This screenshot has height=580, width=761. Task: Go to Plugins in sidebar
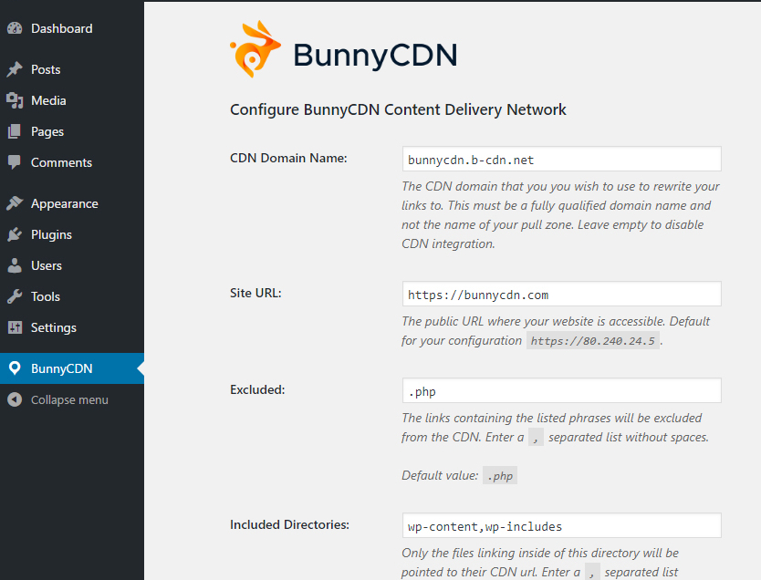pyautogui.click(x=72, y=234)
